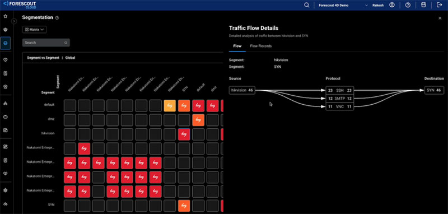This screenshot has width=448, height=214.
Task: Click the dmz column header in the matrix
Action: pos(214,89)
